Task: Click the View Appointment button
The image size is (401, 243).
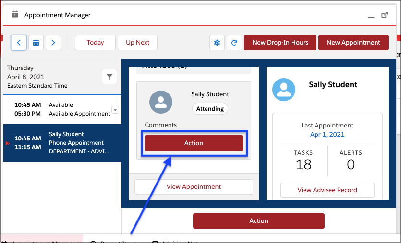Action: pos(194,187)
